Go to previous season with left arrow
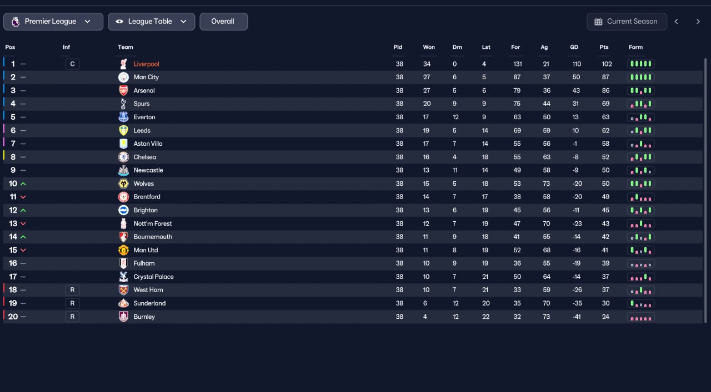Screen dimensions: 711x392 pyautogui.click(x=677, y=22)
